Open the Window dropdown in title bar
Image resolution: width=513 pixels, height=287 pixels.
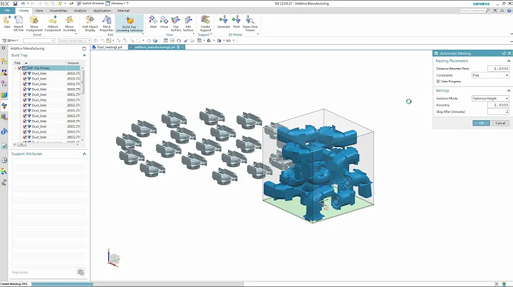(x=120, y=4)
